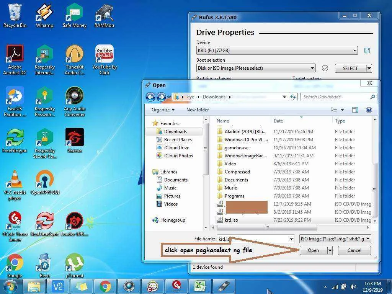Open Google Chrome desktop shortcut
The height and width of the screenshot is (294, 392).
[15, 266]
